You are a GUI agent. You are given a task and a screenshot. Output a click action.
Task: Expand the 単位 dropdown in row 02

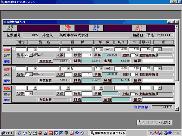coord(101,69)
